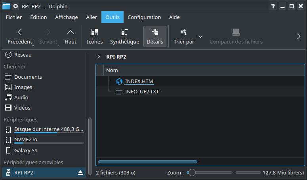Expand the toolbar overflow chevron

[x=299, y=36]
